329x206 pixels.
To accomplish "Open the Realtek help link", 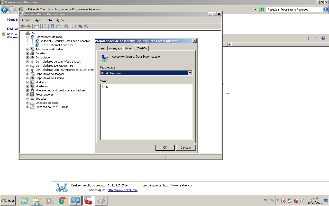I will pos(122,190).
